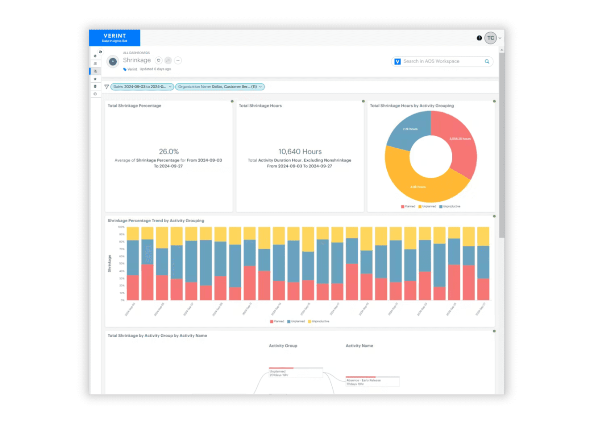594x424 pixels.
Task: Open the Dates filter dropdown
Action: click(142, 87)
